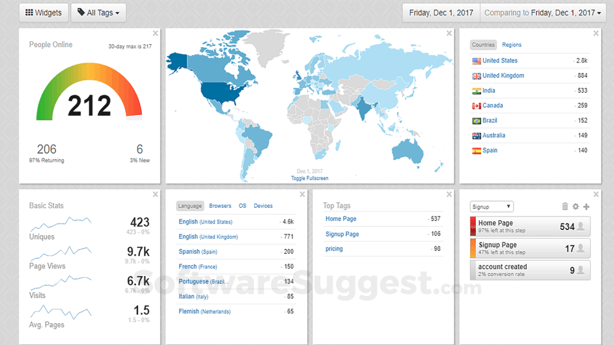Click the Friday, Dec 1, 2017 date button
614x345 pixels.
pyautogui.click(x=441, y=13)
